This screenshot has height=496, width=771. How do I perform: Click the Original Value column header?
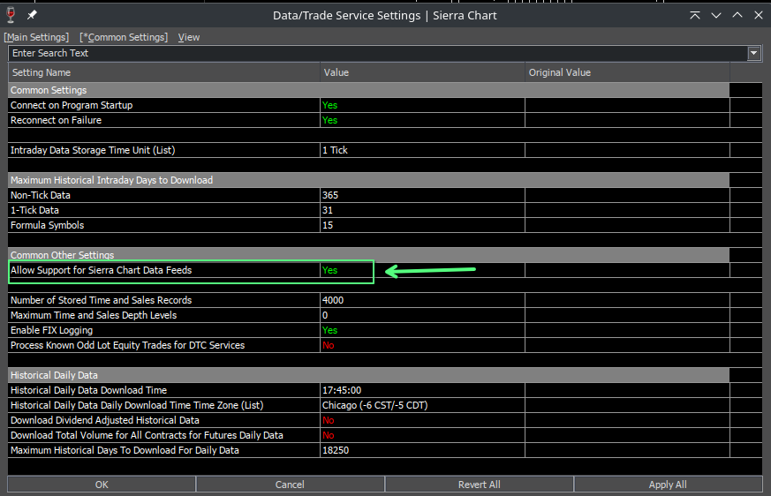click(x=627, y=72)
